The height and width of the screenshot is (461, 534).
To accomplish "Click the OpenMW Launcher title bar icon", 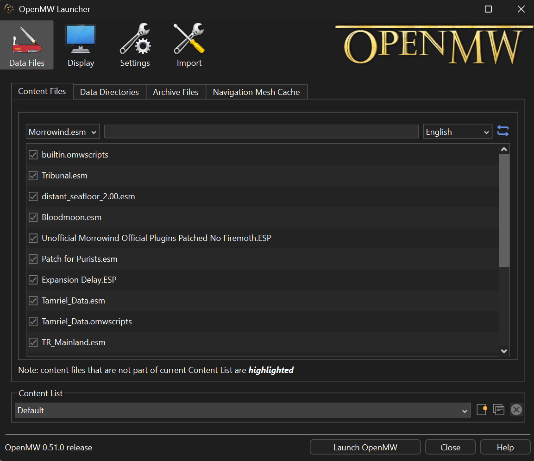I will tap(9, 9).
